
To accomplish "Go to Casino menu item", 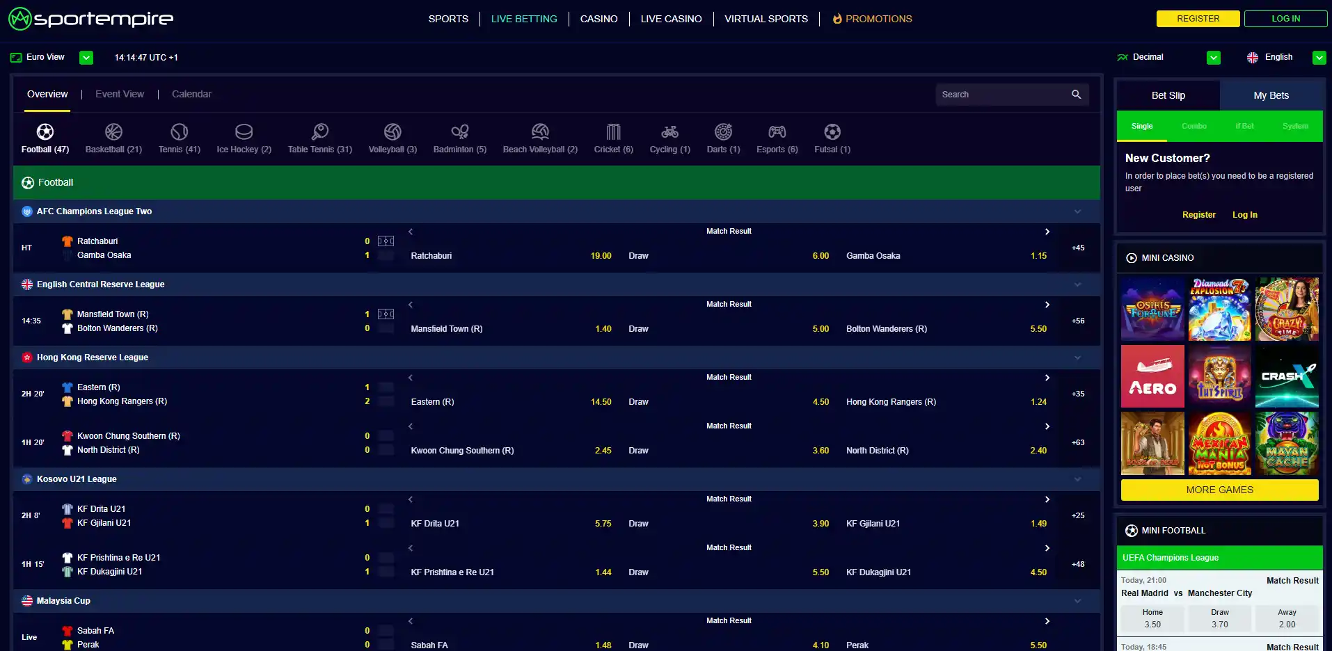I will pyautogui.click(x=598, y=19).
